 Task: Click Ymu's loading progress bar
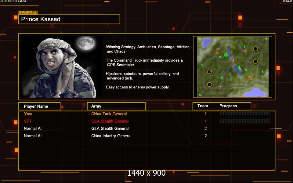245,114
